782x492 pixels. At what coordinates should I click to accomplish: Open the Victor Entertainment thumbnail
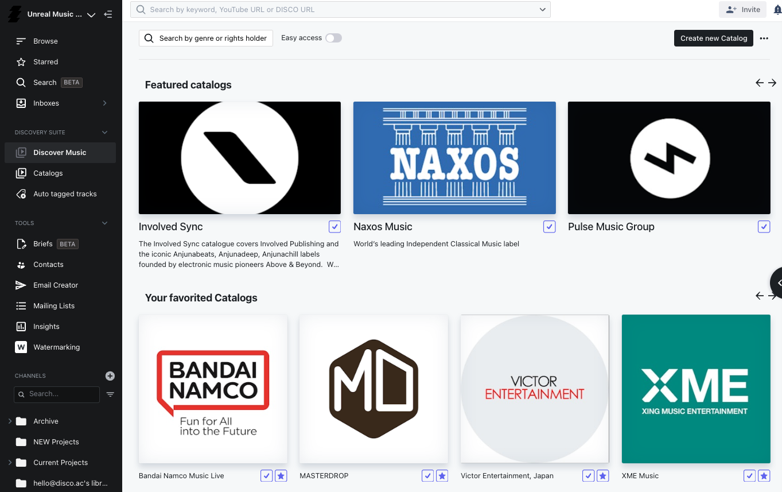(x=535, y=389)
